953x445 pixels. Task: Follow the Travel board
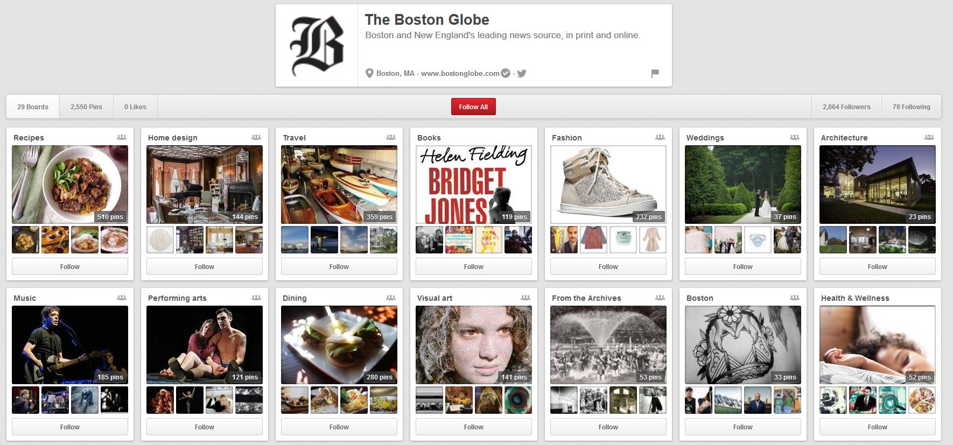339,266
